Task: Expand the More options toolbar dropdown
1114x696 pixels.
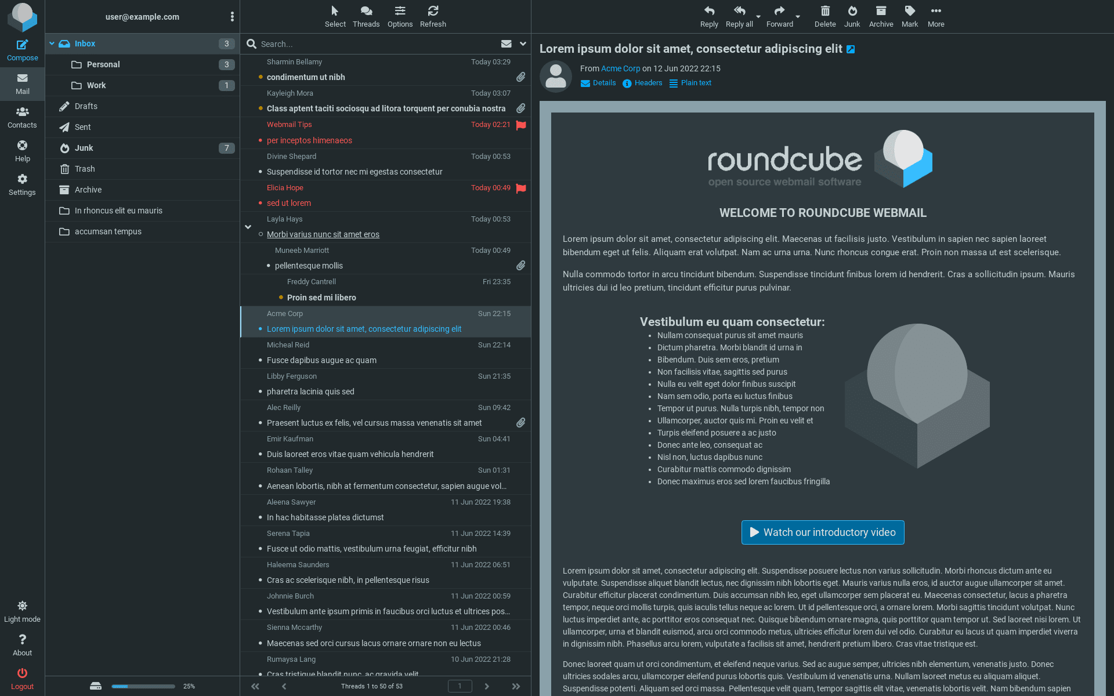Action: pyautogui.click(x=935, y=15)
